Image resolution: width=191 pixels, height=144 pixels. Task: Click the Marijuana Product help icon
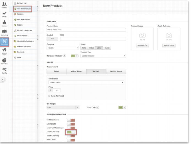pyautogui.click(x=65, y=56)
